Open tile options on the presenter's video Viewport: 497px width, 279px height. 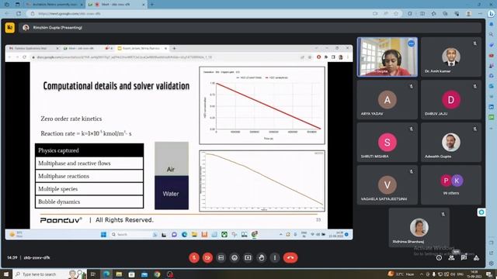(x=411, y=43)
